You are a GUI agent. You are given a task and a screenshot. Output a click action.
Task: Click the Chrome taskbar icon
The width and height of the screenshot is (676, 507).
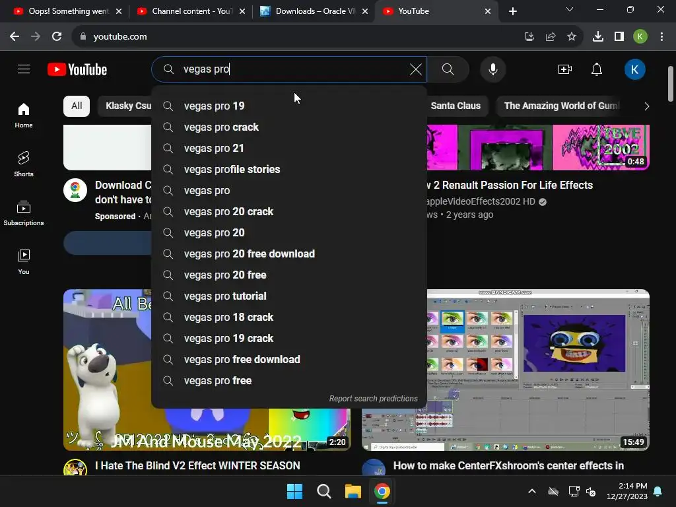(382, 491)
